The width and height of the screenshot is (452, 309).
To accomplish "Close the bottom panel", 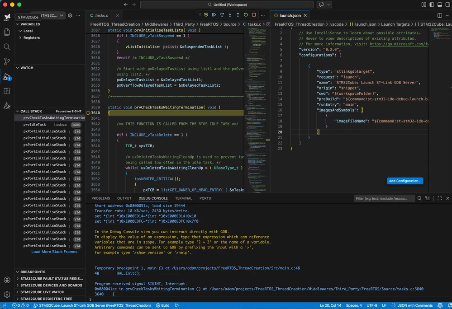I will [447, 198].
